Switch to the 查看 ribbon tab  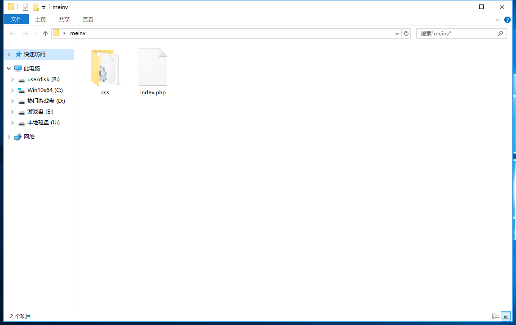point(88,20)
